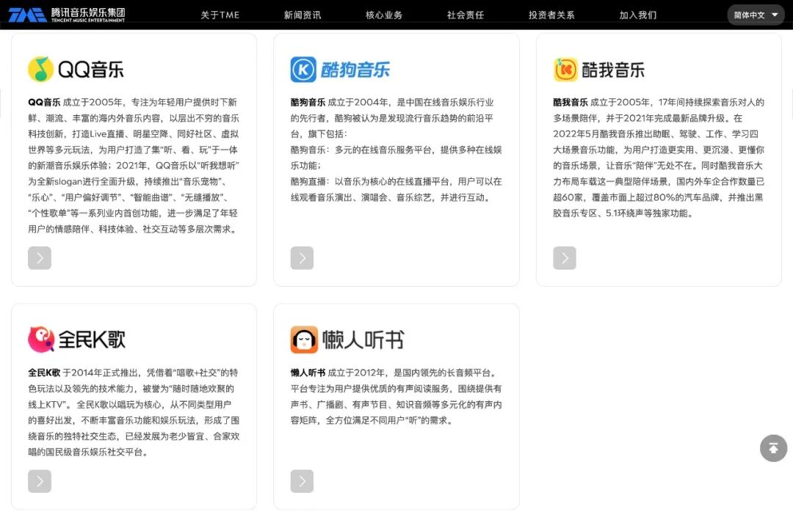
Task: Click the 腾讯音乐娱乐集团 header title
Action: [88, 12]
